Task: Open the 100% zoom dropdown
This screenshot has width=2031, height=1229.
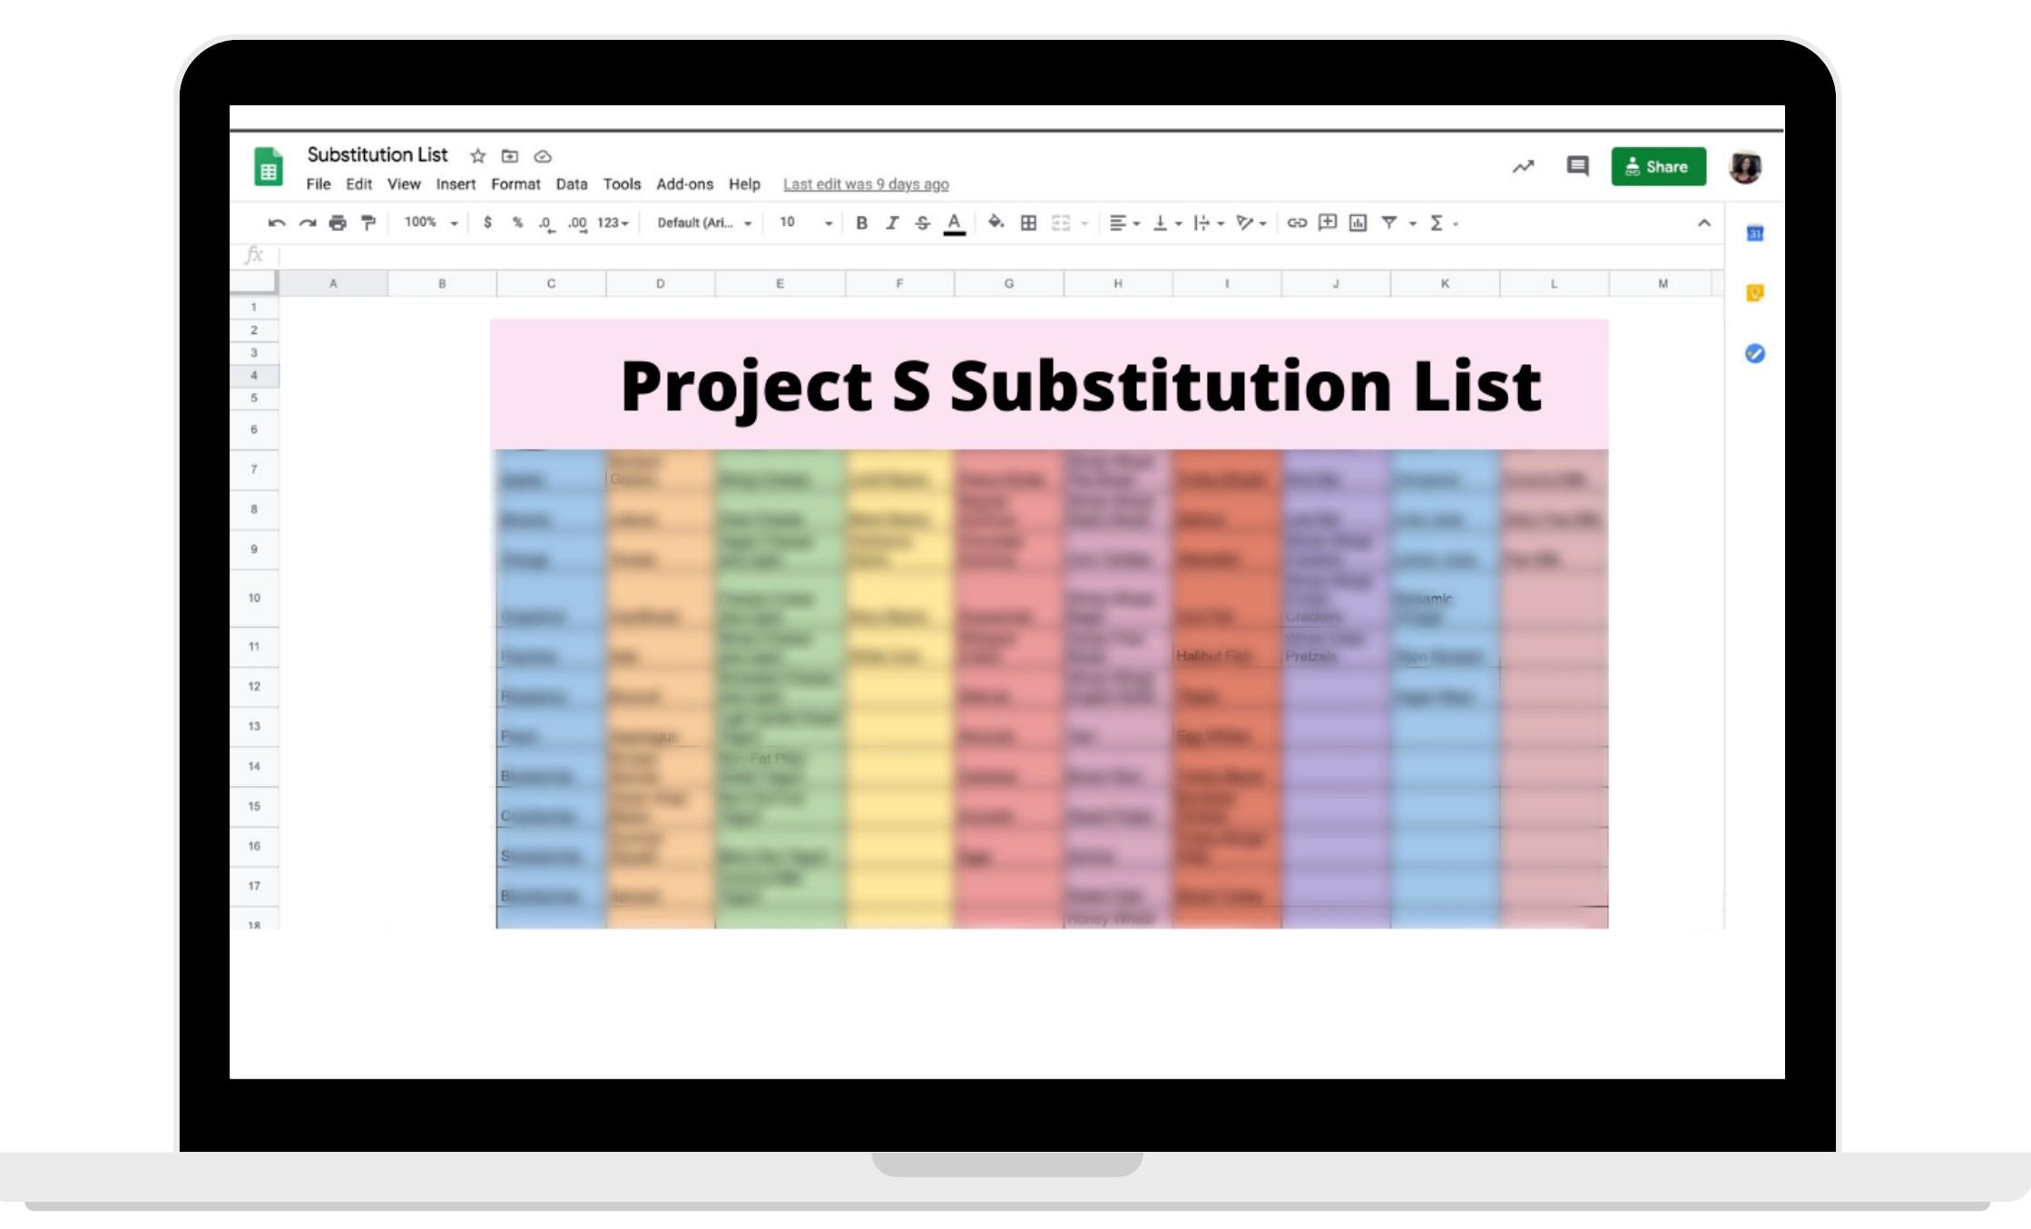Action: [430, 222]
